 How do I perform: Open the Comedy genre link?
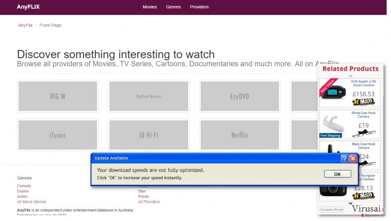(24, 186)
